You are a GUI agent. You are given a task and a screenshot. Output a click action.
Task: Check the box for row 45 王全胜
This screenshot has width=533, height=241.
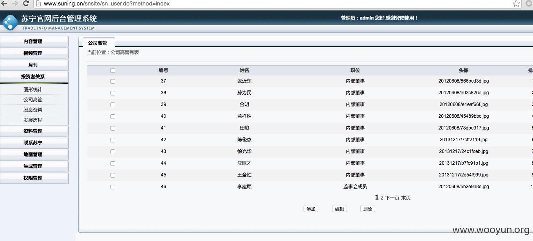(113, 175)
